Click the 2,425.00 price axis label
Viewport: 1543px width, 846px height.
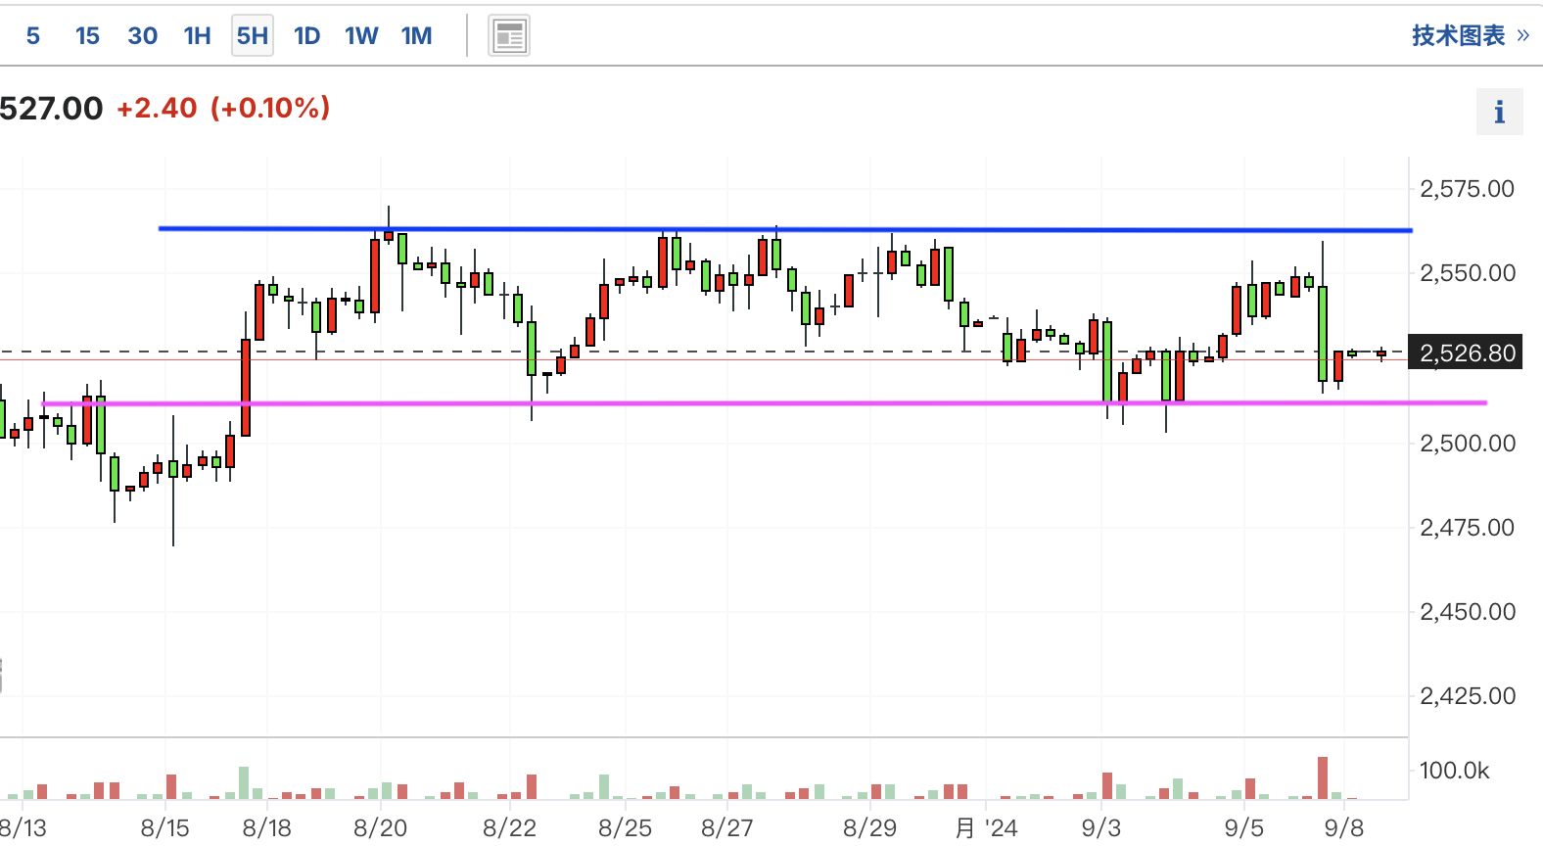[1467, 696]
